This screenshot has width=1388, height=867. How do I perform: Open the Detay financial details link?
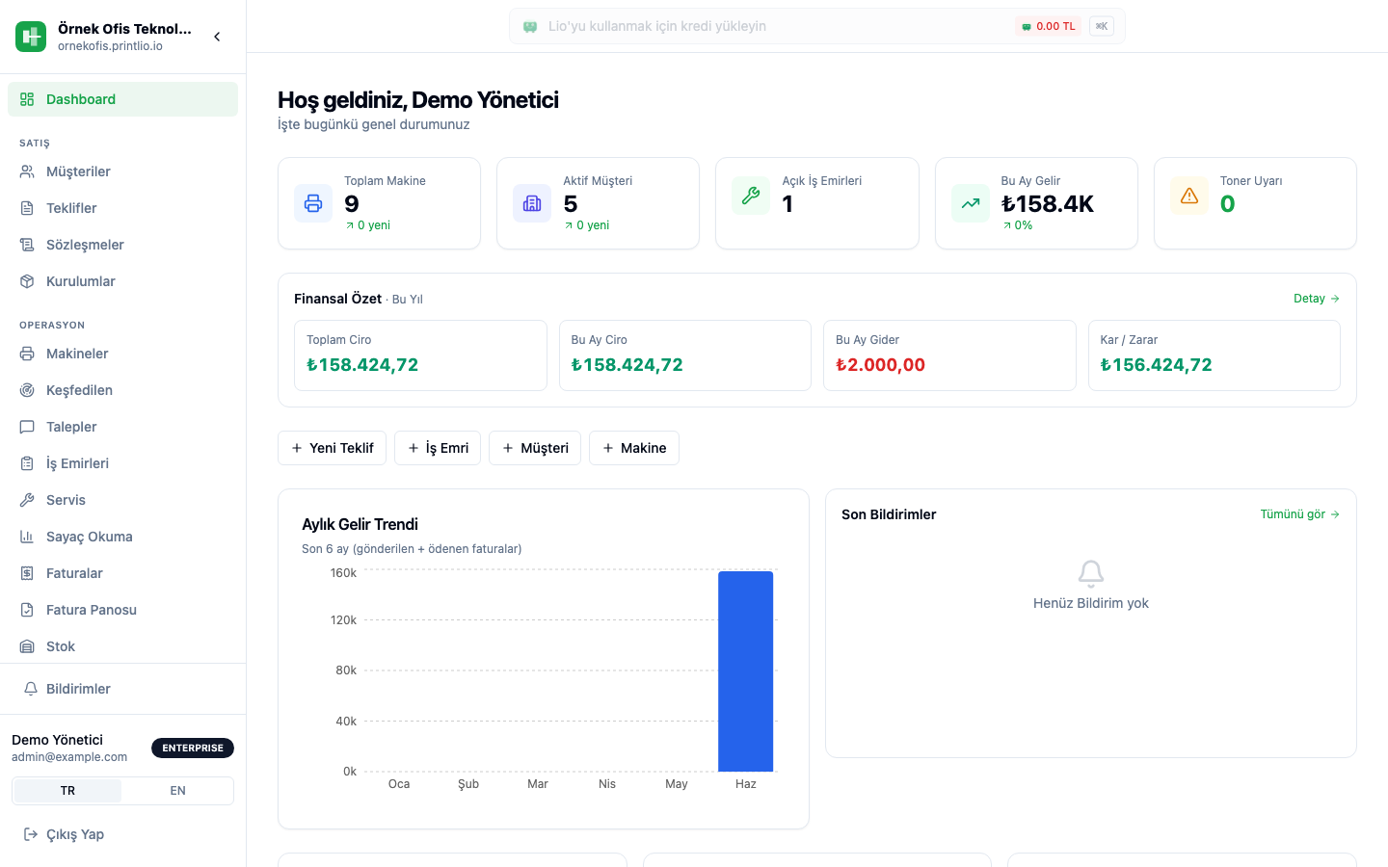tap(1317, 299)
